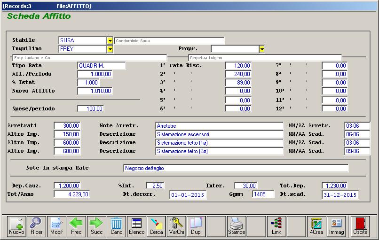The height and width of the screenshot is (240, 379).
Task: Click the 12ª rata field
Action: (335, 109)
